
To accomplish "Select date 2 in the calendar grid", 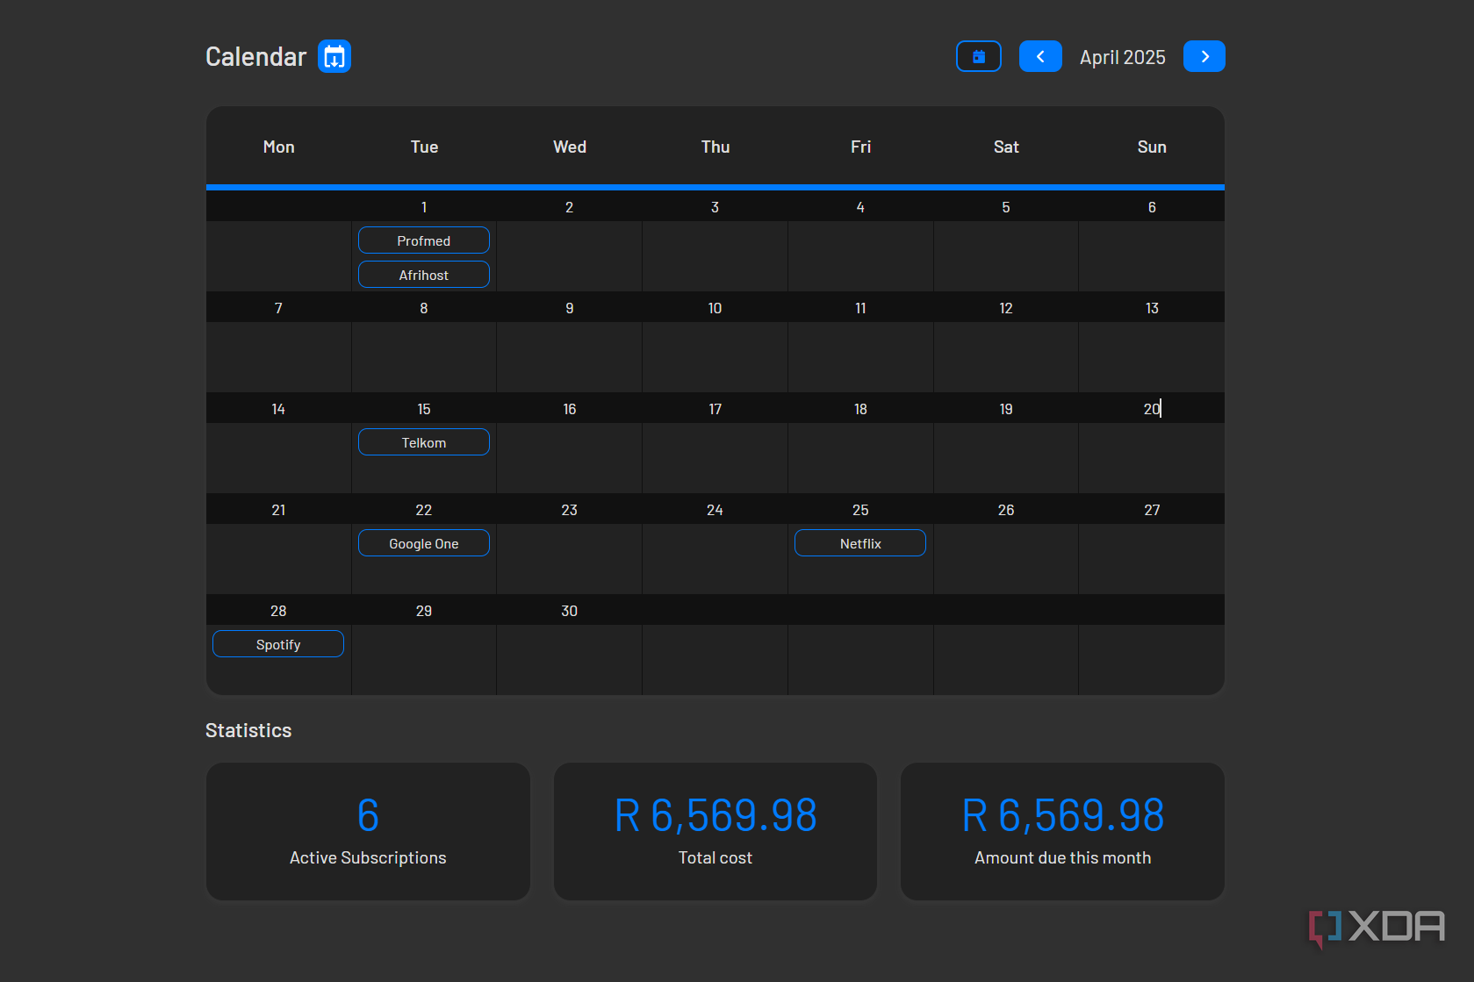I will 570,207.
